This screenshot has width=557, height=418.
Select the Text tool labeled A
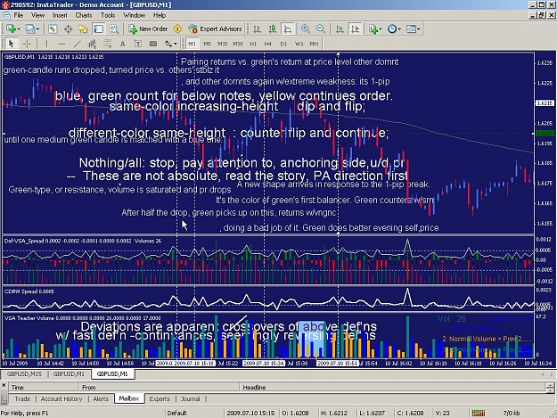123,44
